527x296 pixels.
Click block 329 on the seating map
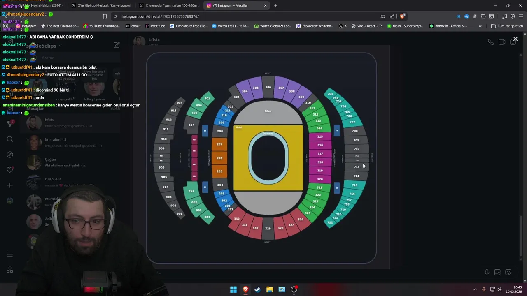coord(268,229)
